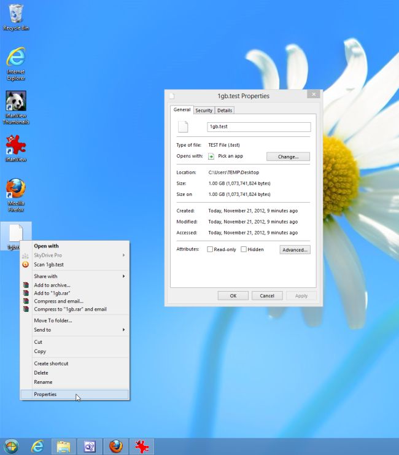This screenshot has height=455, width=399.
Task: Select Add to "1gb.rar" menu entry
Action: [x=74, y=293]
